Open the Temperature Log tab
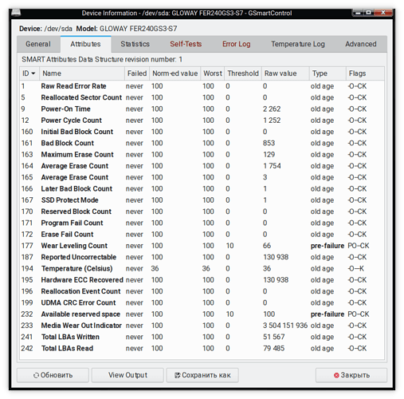 (x=298, y=44)
